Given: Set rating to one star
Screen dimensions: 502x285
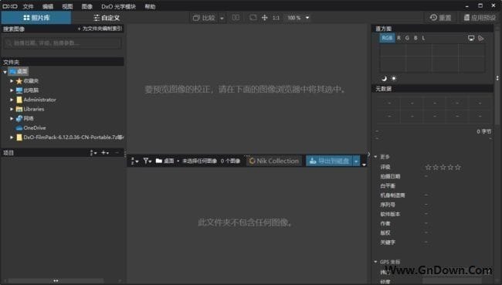Looking at the screenshot, I should [x=428, y=167].
